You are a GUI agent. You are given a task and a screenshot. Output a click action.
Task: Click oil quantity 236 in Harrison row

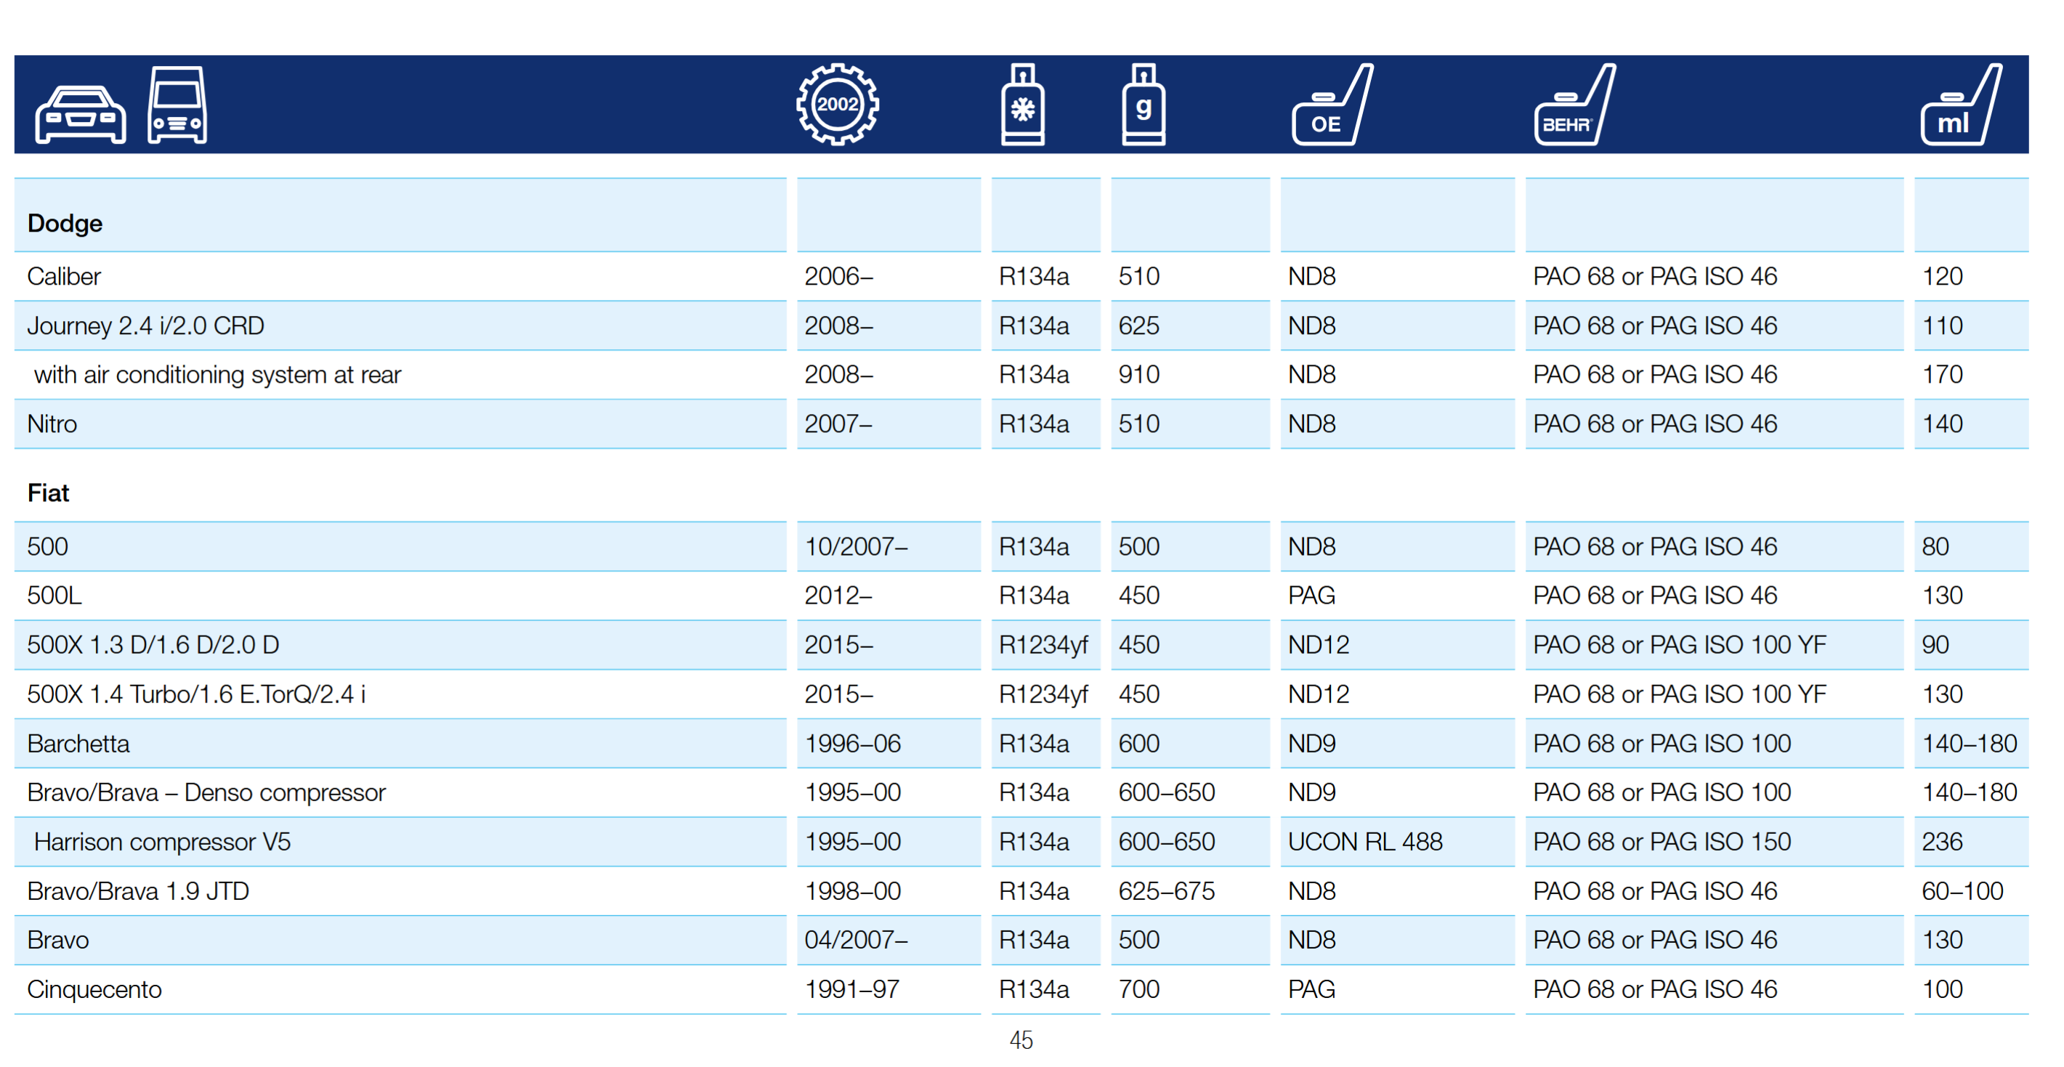(x=1942, y=841)
